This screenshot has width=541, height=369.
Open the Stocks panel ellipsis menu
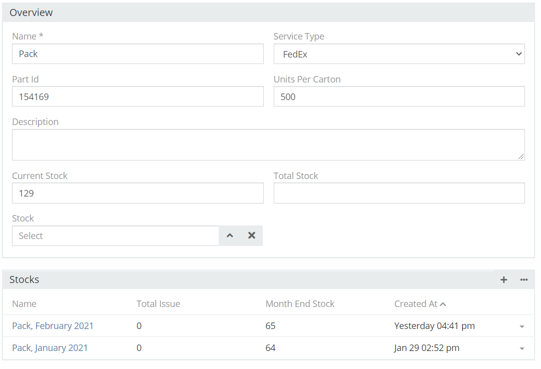[524, 280]
